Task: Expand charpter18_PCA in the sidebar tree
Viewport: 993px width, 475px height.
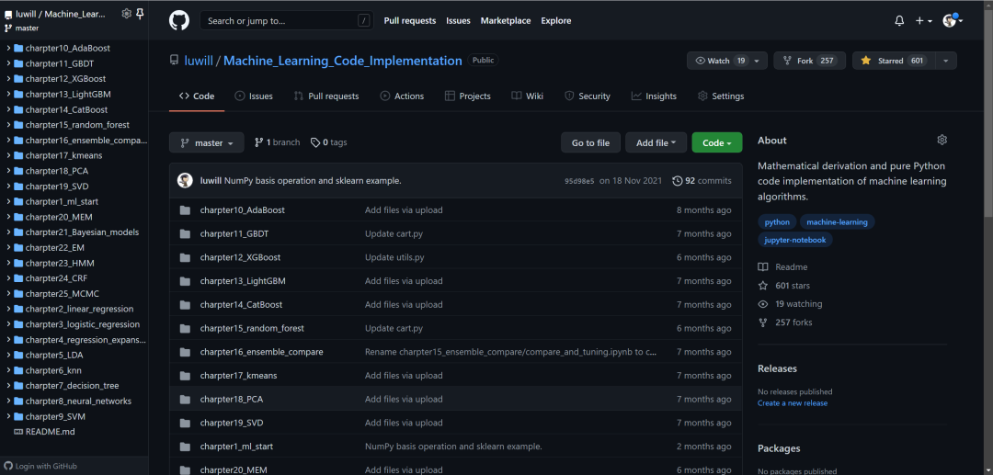Action: tap(8, 171)
